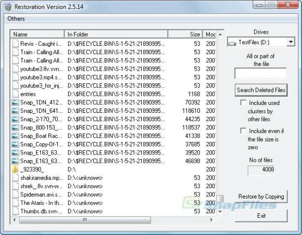Select blank file icon next to entries
The image size is (302, 235).
(15, 94)
